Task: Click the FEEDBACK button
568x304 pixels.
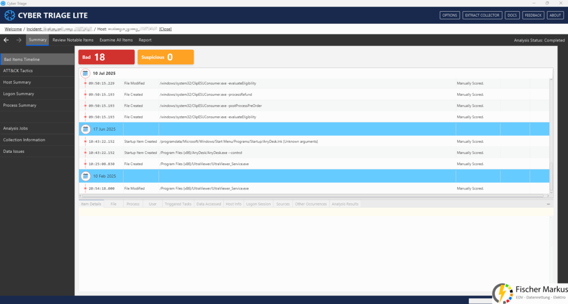Action: [x=533, y=15]
